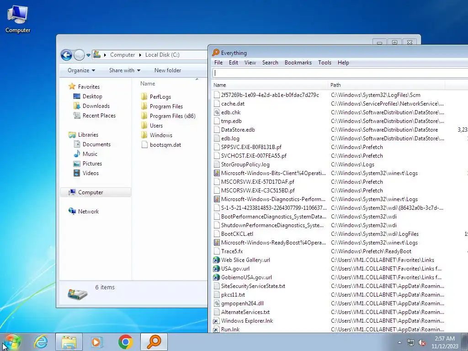468x351 pixels.
Task: Sort Everything results by Path column
Action: point(386,85)
